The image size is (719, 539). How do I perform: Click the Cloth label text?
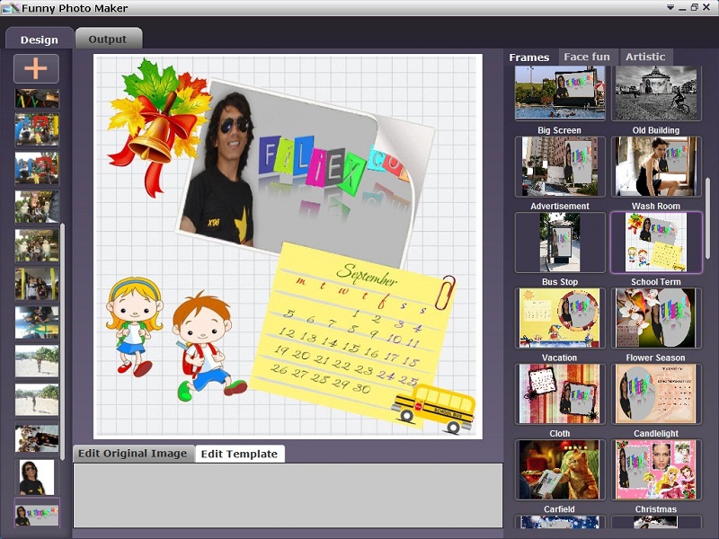click(559, 434)
